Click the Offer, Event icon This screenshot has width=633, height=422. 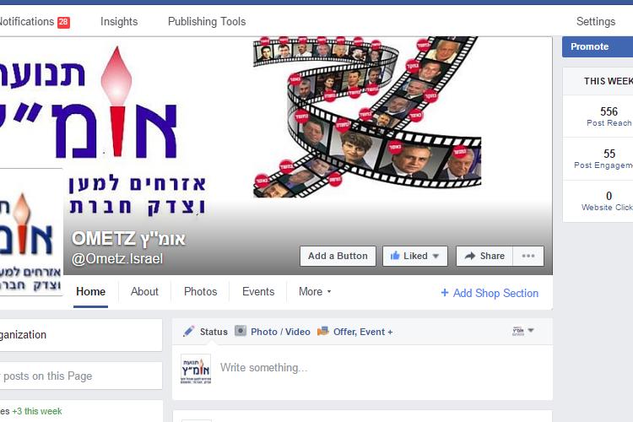click(x=323, y=332)
